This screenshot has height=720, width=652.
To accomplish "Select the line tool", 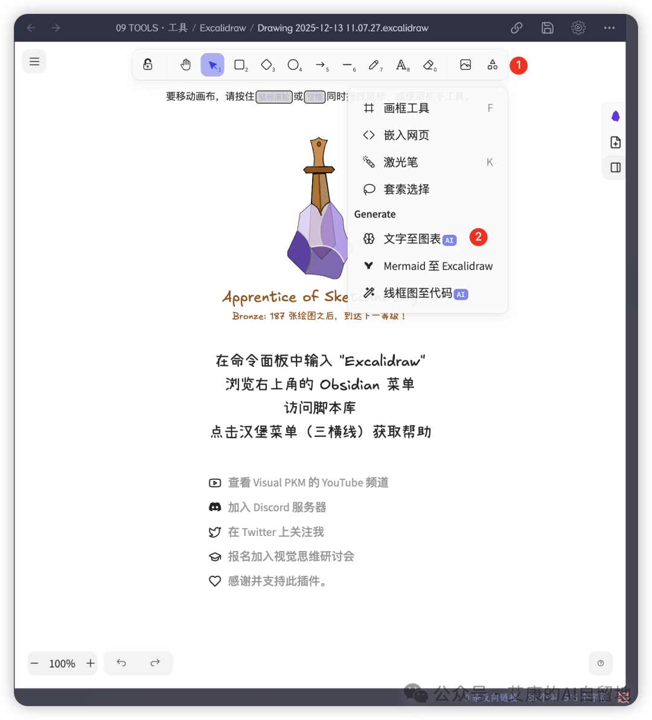I will (348, 65).
